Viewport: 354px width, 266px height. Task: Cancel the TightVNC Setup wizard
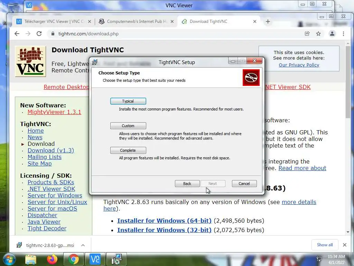[x=244, y=184]
